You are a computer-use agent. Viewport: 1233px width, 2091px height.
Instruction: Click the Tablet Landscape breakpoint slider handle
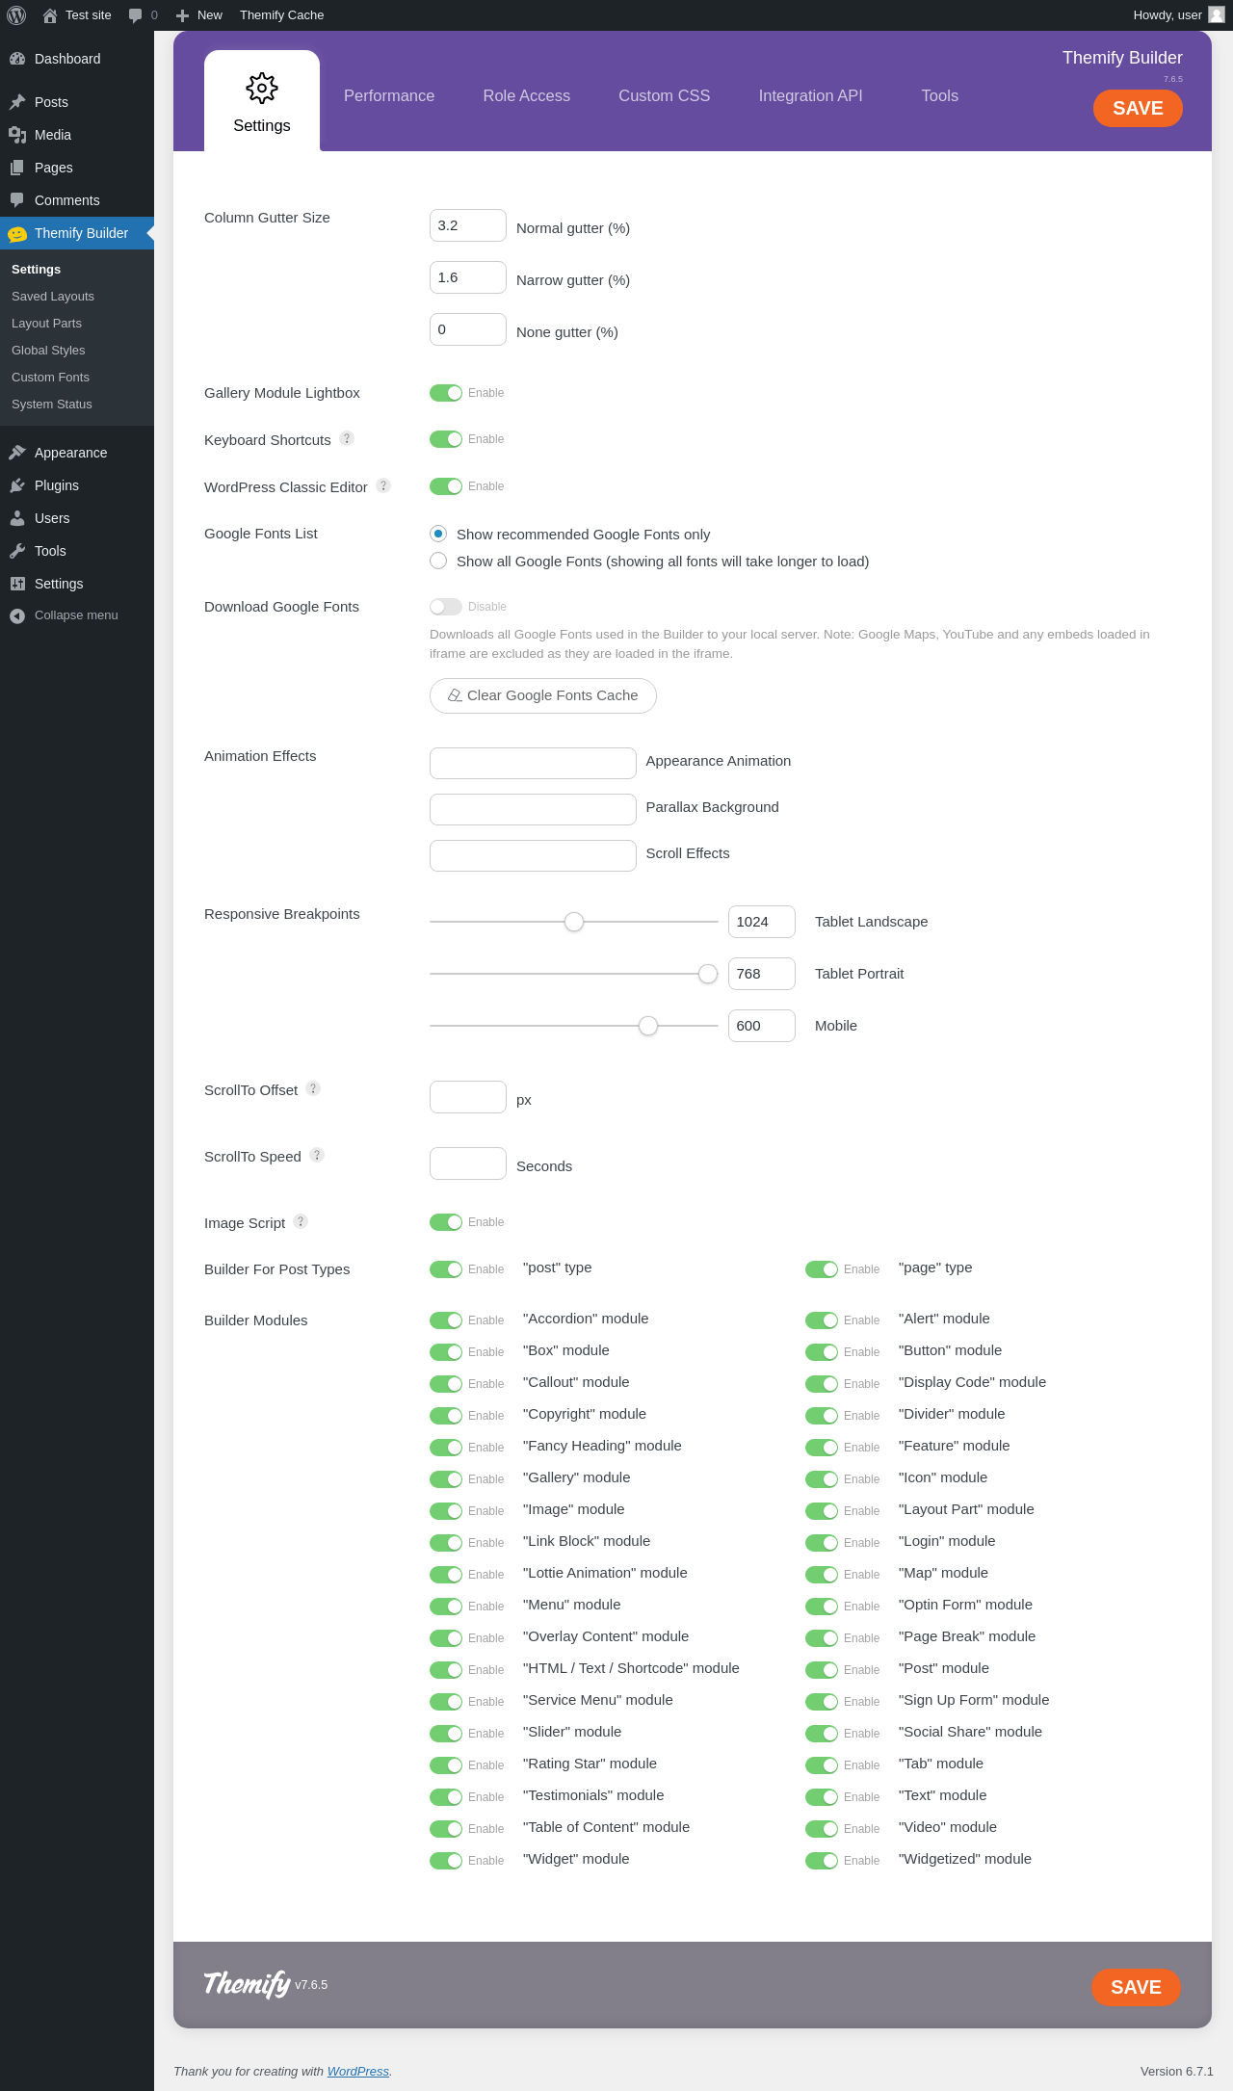pos(574,922)
